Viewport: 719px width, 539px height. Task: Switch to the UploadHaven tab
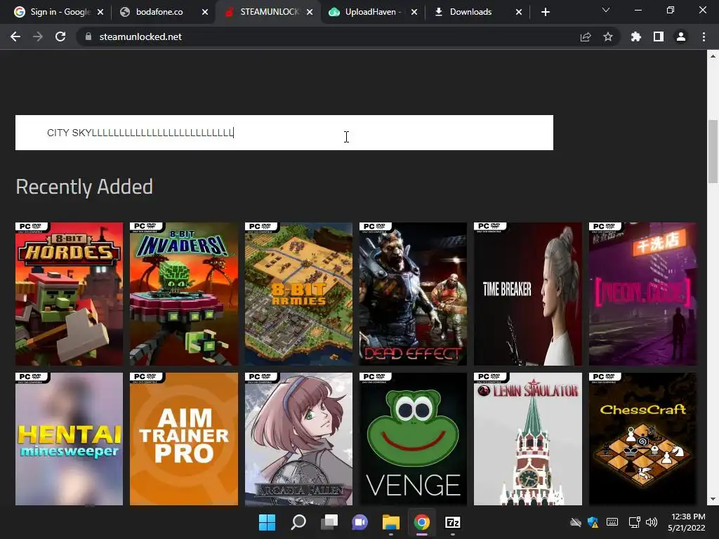(x=374, y=12)
